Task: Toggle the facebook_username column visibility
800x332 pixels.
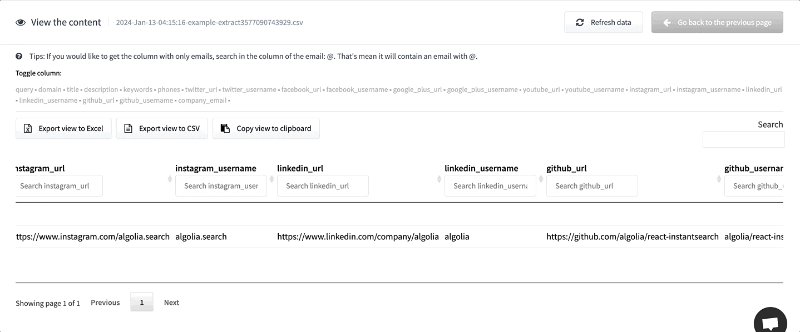Action: click(357, 89)
